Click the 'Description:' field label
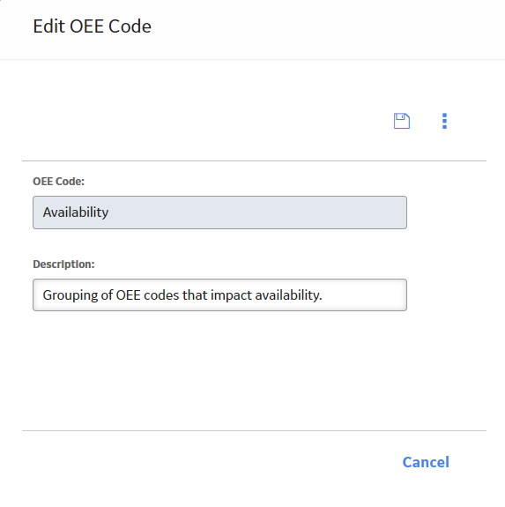 coord(63,265)
